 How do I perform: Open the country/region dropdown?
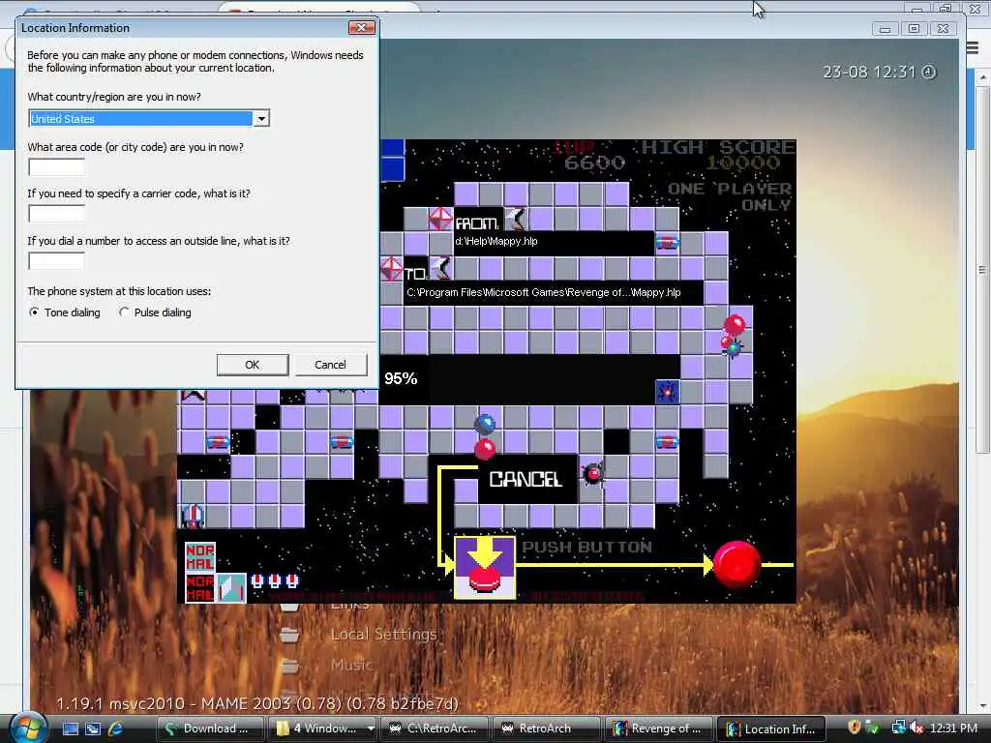(261, 119)
